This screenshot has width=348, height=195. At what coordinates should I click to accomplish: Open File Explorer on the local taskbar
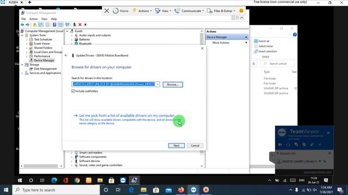click(144, 190)
